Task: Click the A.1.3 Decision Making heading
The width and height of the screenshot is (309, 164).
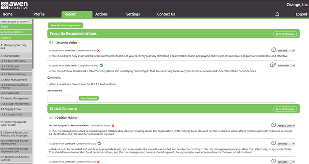Action: 63,118
